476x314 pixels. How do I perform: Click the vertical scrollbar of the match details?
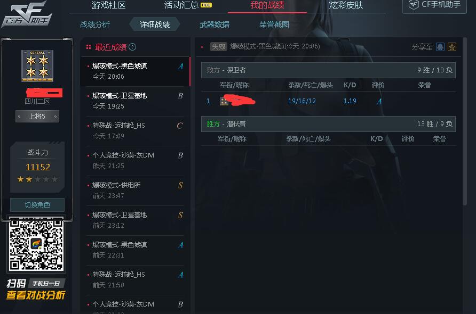click(465, 121)
